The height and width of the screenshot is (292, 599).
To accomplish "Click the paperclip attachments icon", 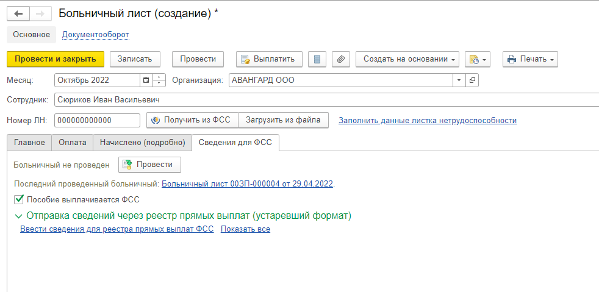I will [340, 59].
